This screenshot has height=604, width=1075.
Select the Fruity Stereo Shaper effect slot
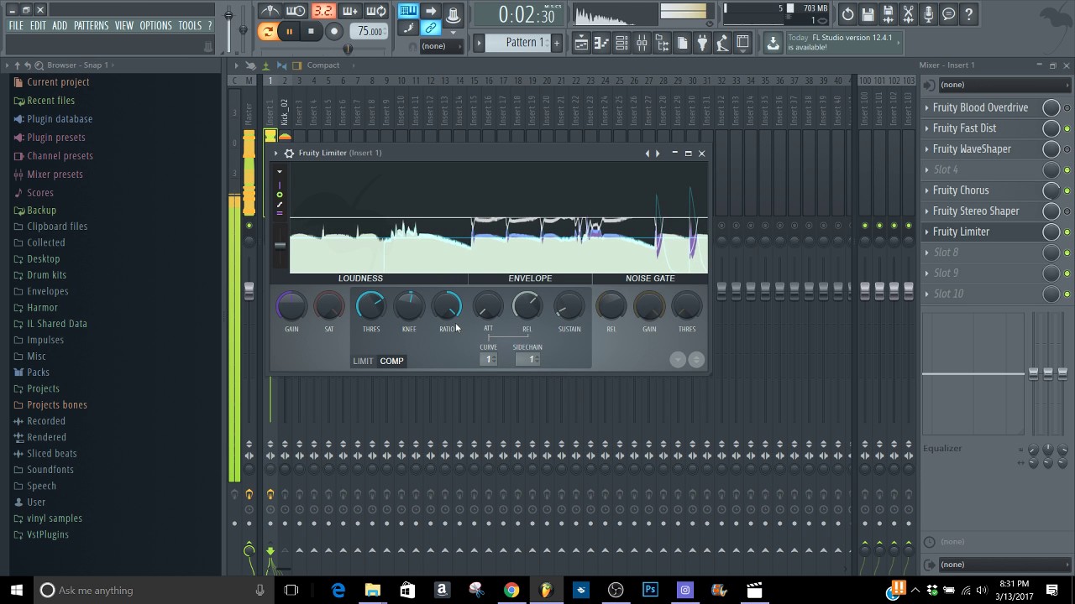tap(980, 211)
